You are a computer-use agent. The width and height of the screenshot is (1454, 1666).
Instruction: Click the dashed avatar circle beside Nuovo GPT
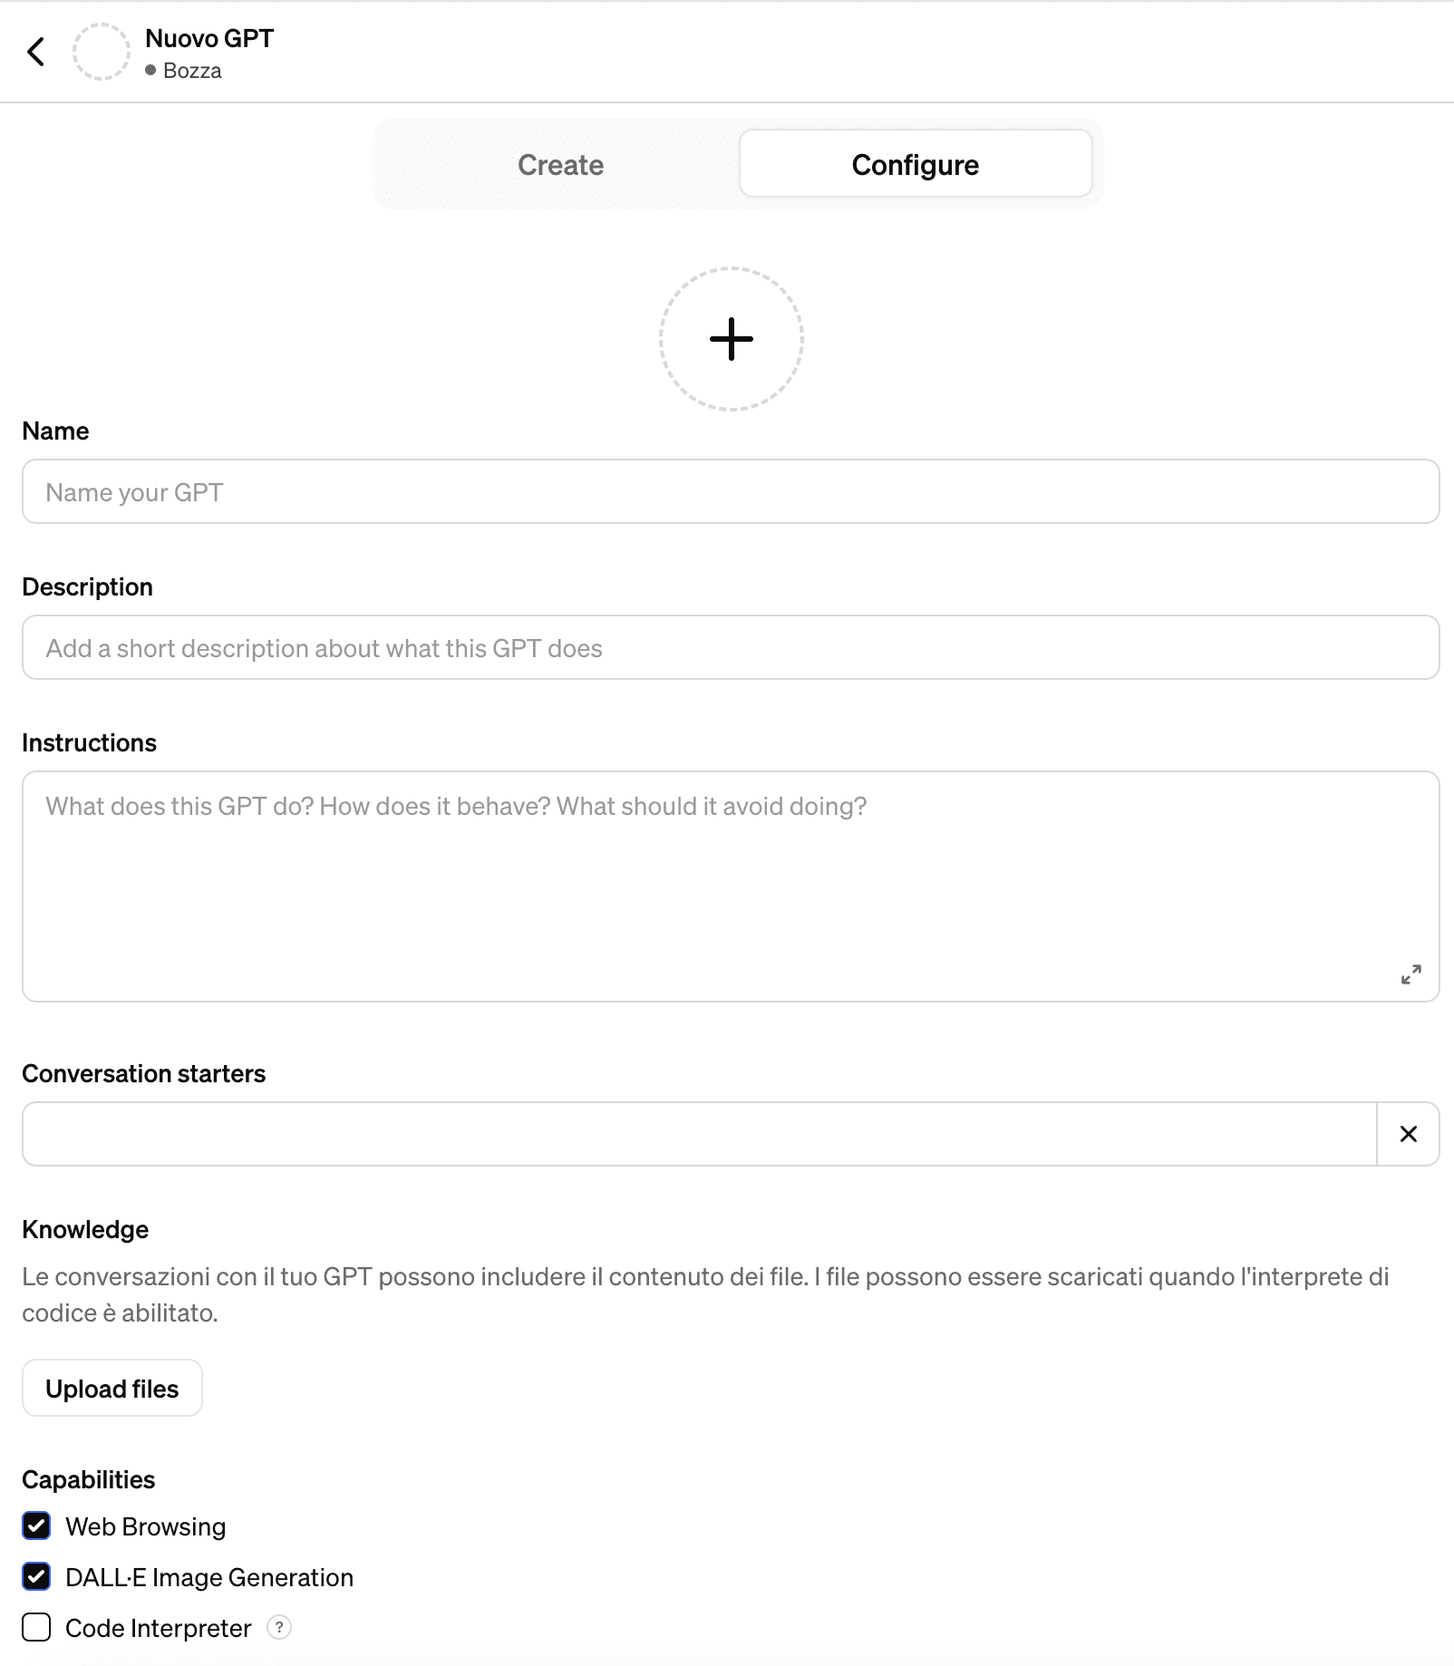point(102,52)
